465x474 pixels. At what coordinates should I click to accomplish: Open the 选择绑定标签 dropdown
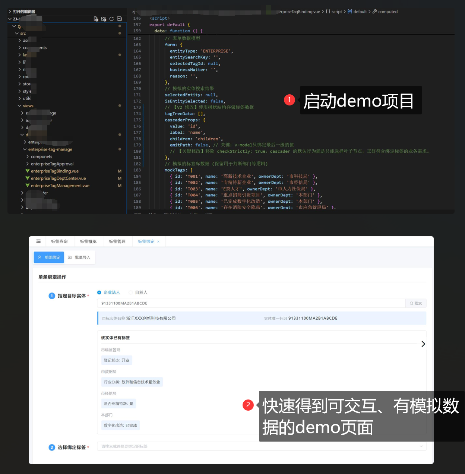tap(262, 446)
